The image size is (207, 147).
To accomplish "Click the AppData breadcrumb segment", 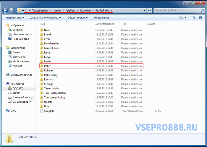I will point(70,11).
